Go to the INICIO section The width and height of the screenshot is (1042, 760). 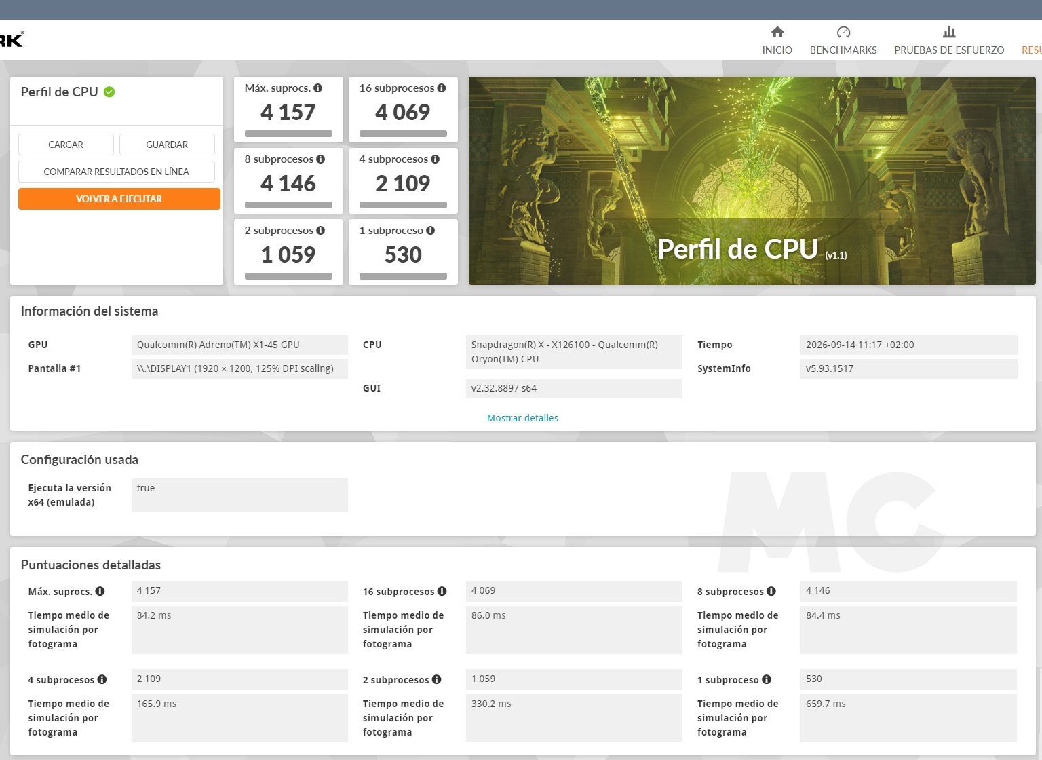(777, 41)
